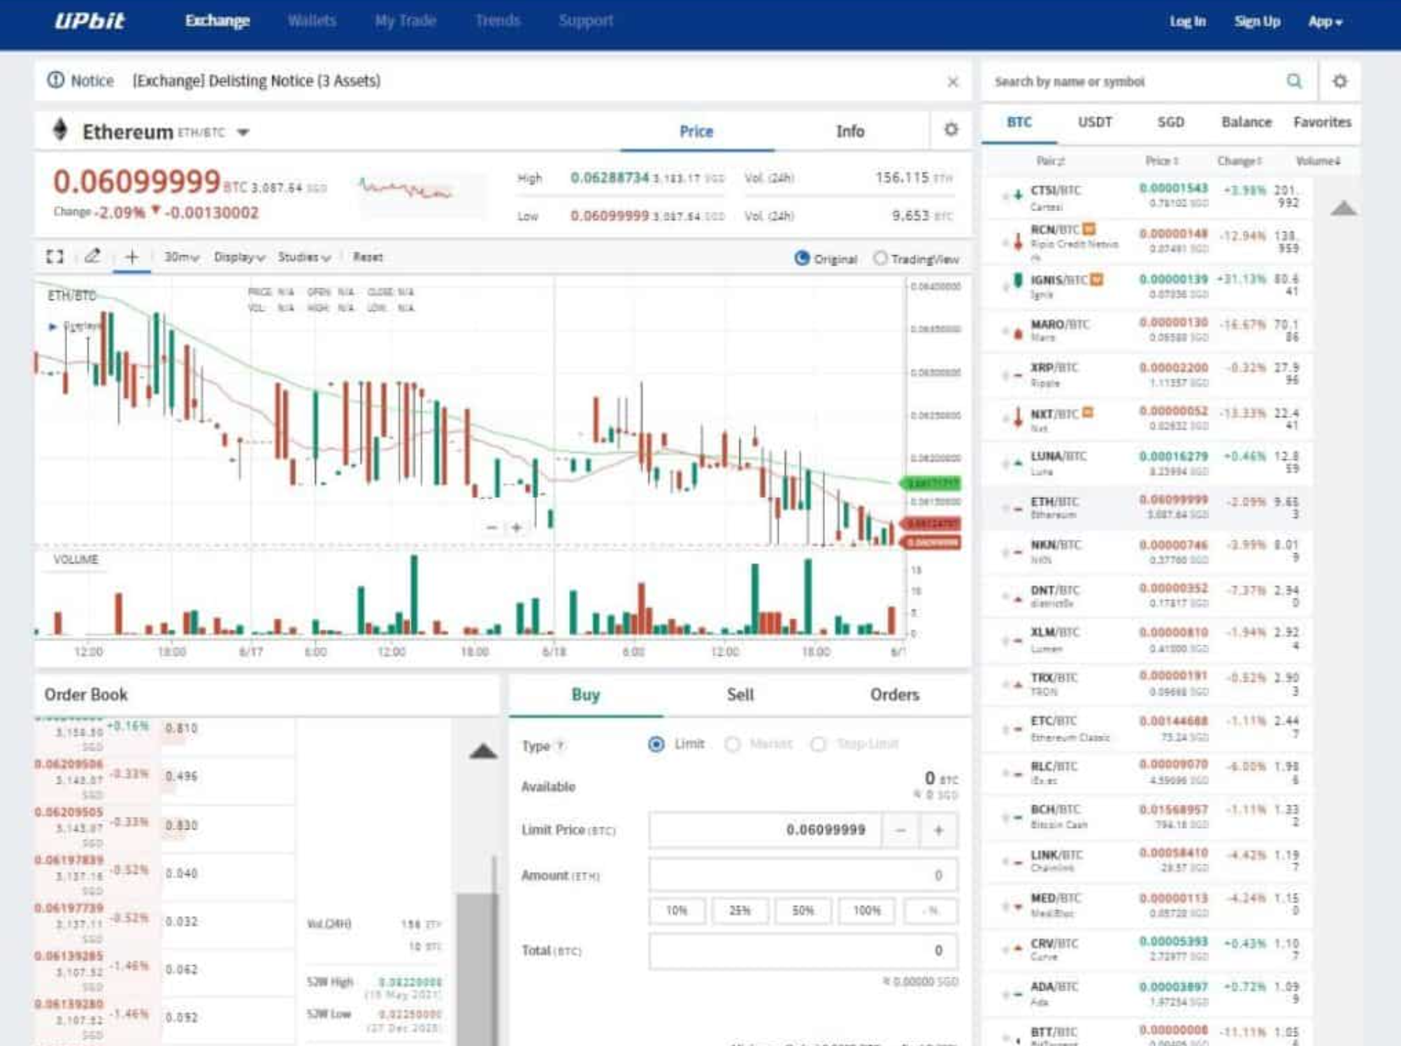
Task: Click the Notice info icon
Action: click(55, 80)
